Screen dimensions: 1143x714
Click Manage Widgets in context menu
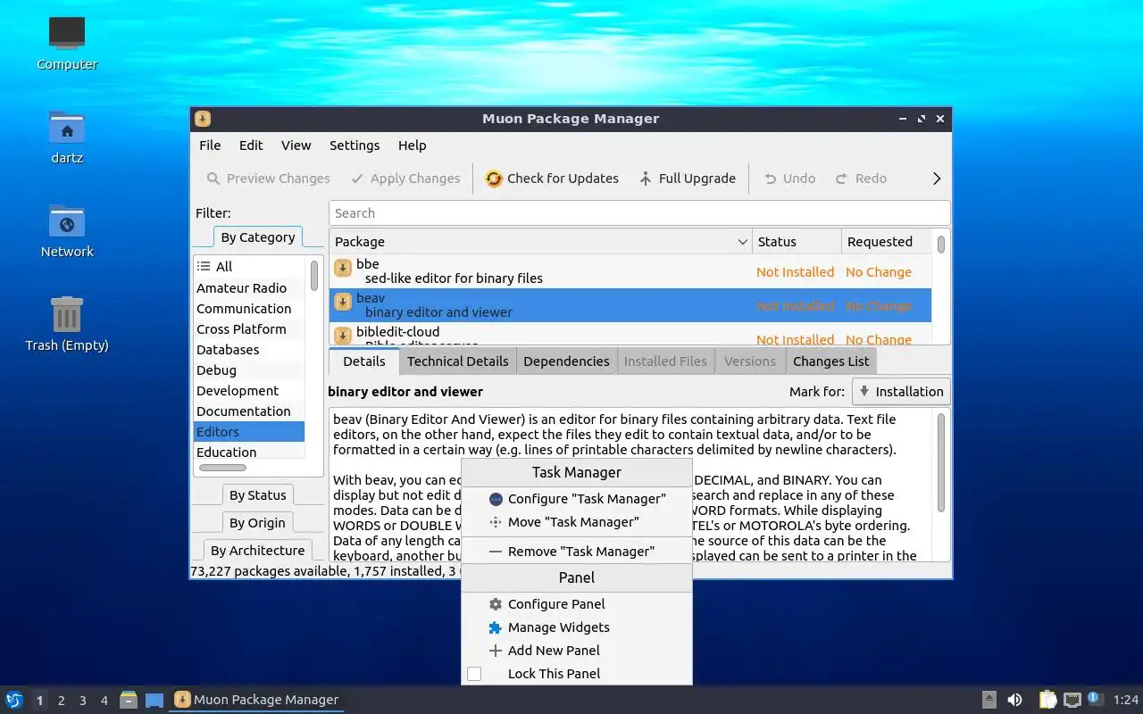(x=577, y=627)
